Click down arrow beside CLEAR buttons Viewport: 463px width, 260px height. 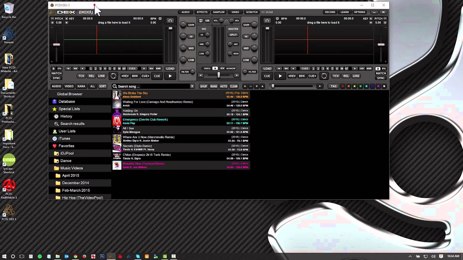click(x=256, y=86)
